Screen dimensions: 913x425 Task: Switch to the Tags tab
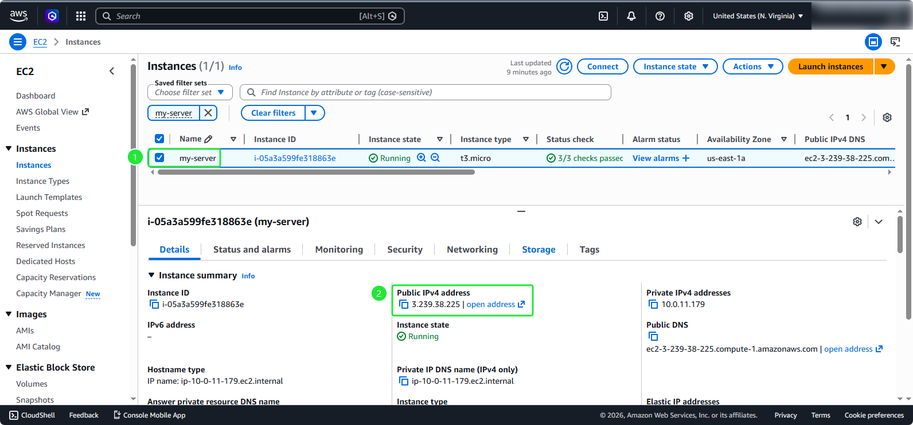(590, 249)
